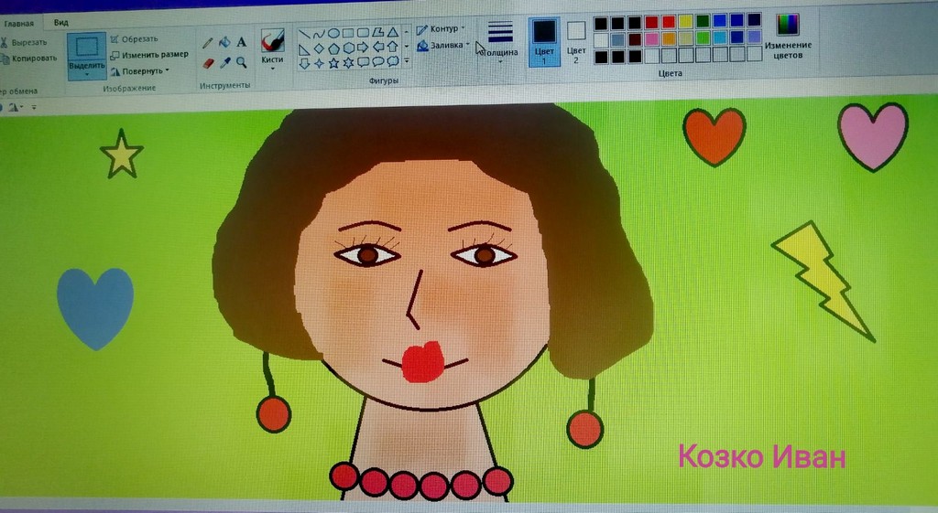Select the Magnifier zoom tool

[x=242, y=63]
